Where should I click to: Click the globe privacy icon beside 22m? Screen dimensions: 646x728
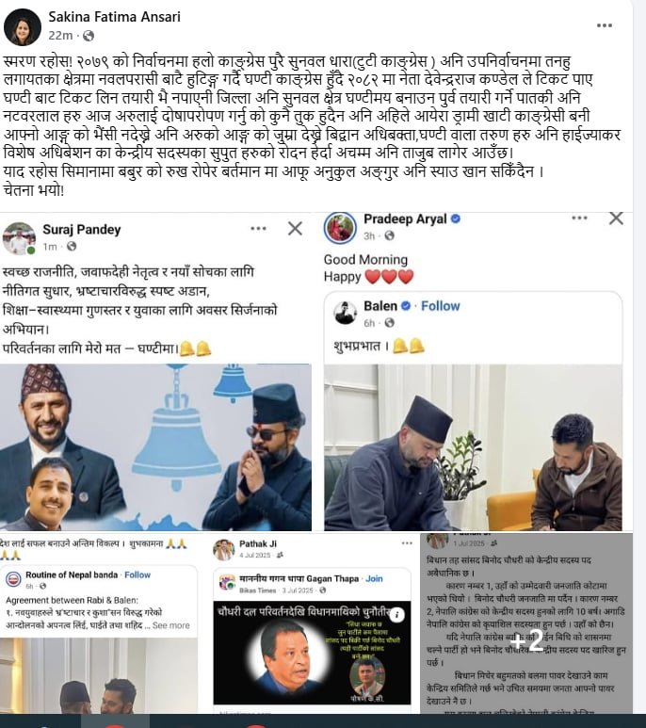(89, 36)
